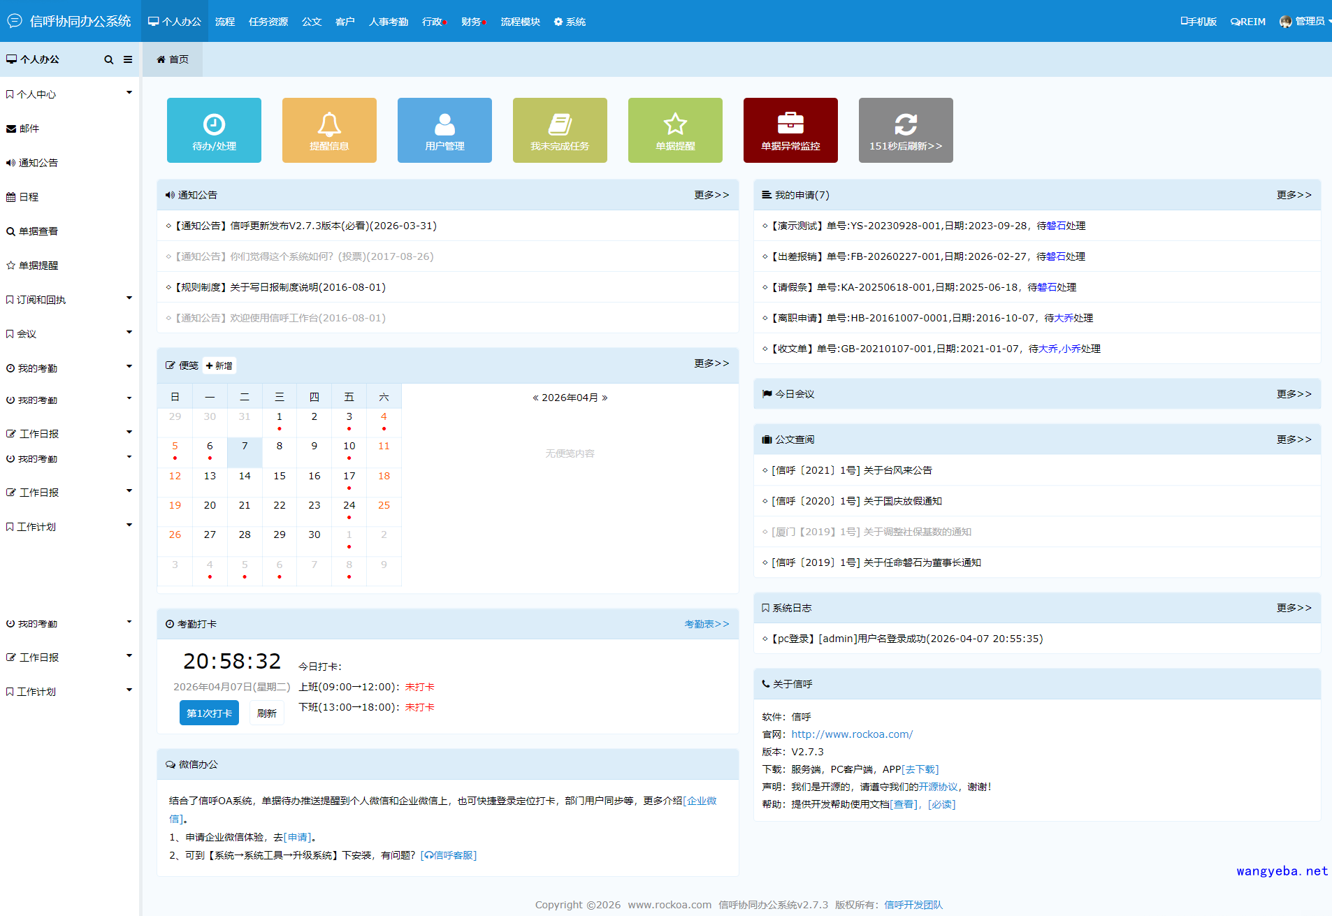Open the 用户管理 user tile

(x=444, y=131)
